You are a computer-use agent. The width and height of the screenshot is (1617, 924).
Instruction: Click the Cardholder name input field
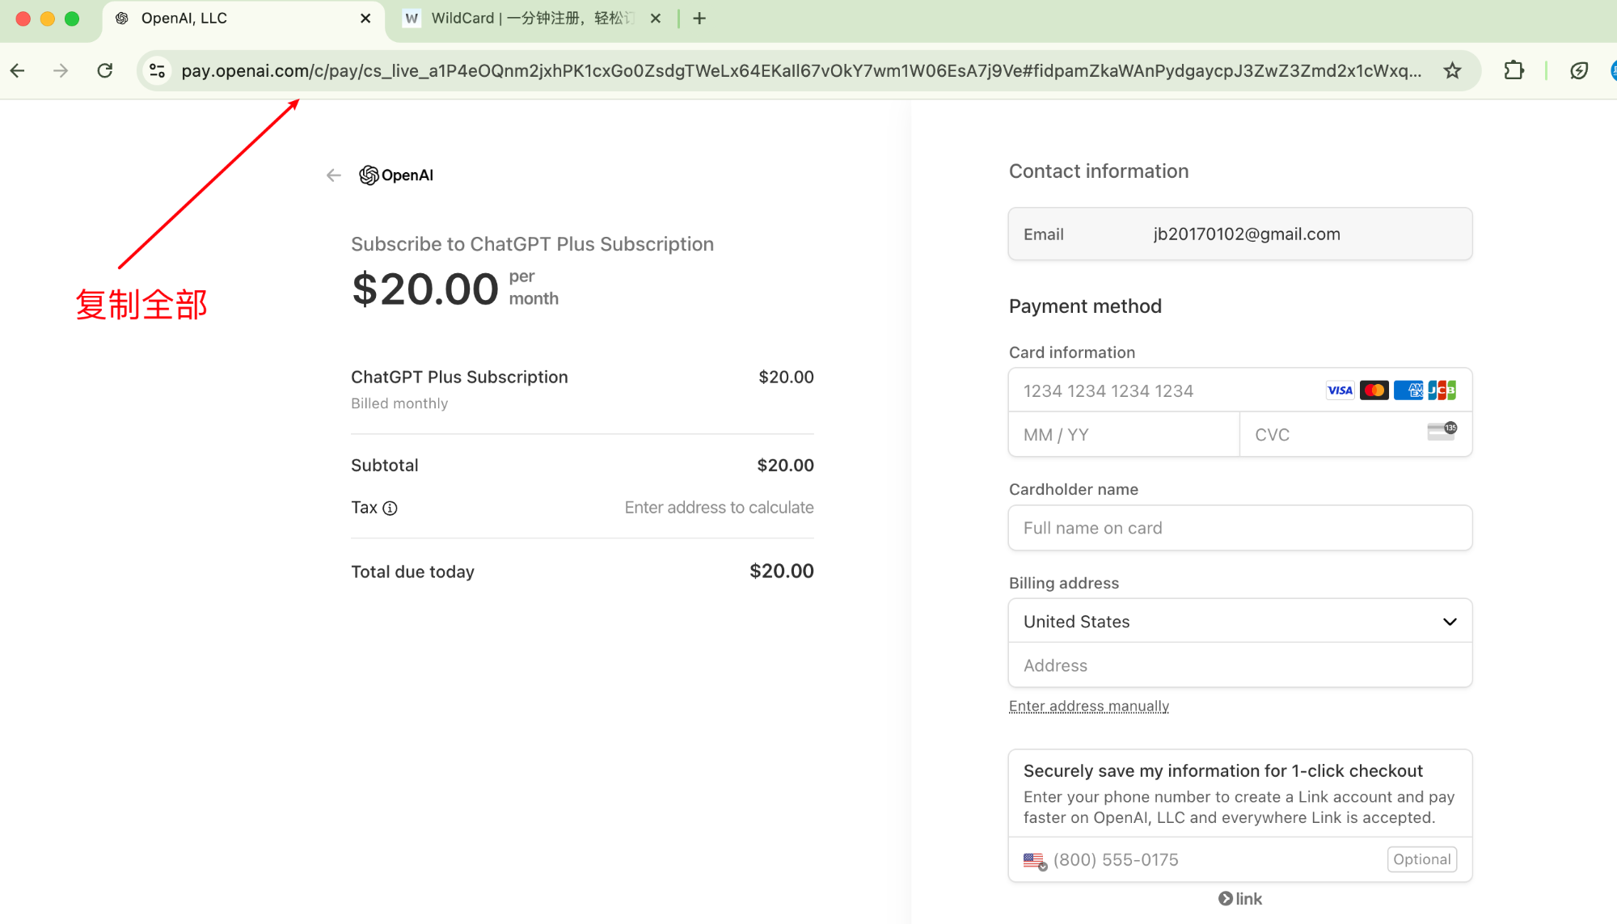click(1239, 528)
